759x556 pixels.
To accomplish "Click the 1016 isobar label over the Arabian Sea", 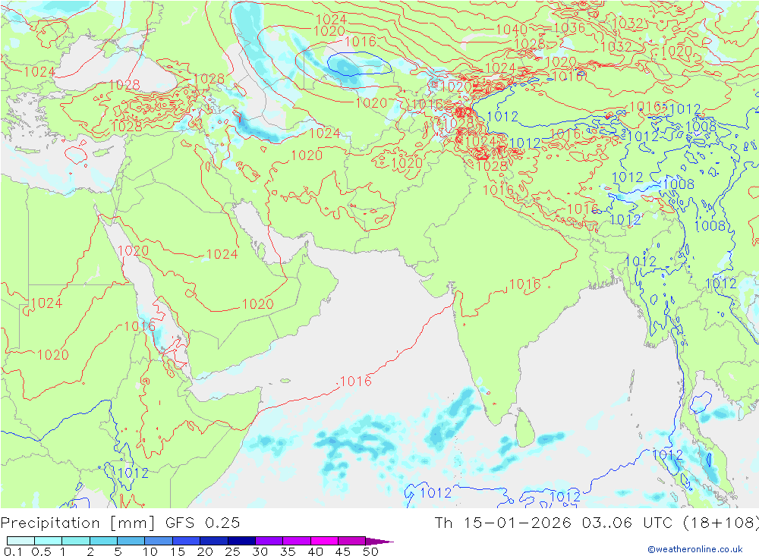I will click(x=356, y=382).
